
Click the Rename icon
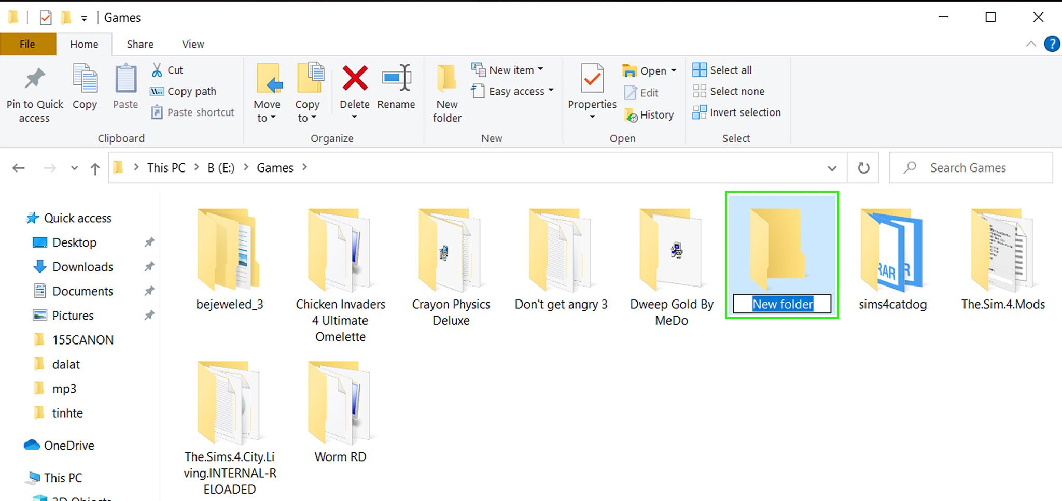[x=397, y=78]
